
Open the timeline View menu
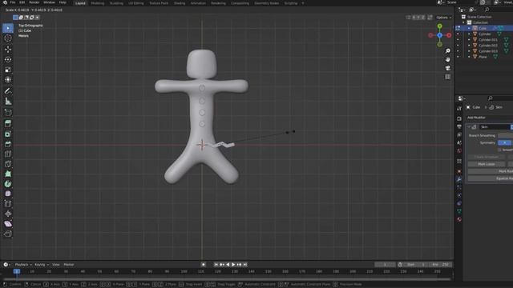(56, 265)
